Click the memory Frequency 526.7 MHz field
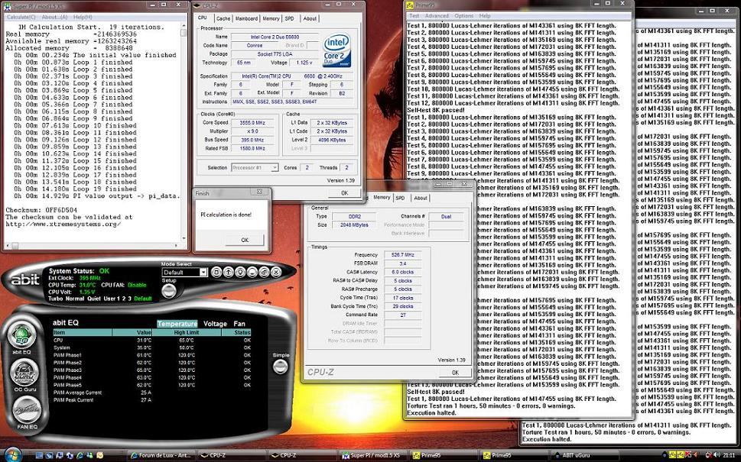Image resolution: width=741 pixels, height=462 pixels. 402,255
